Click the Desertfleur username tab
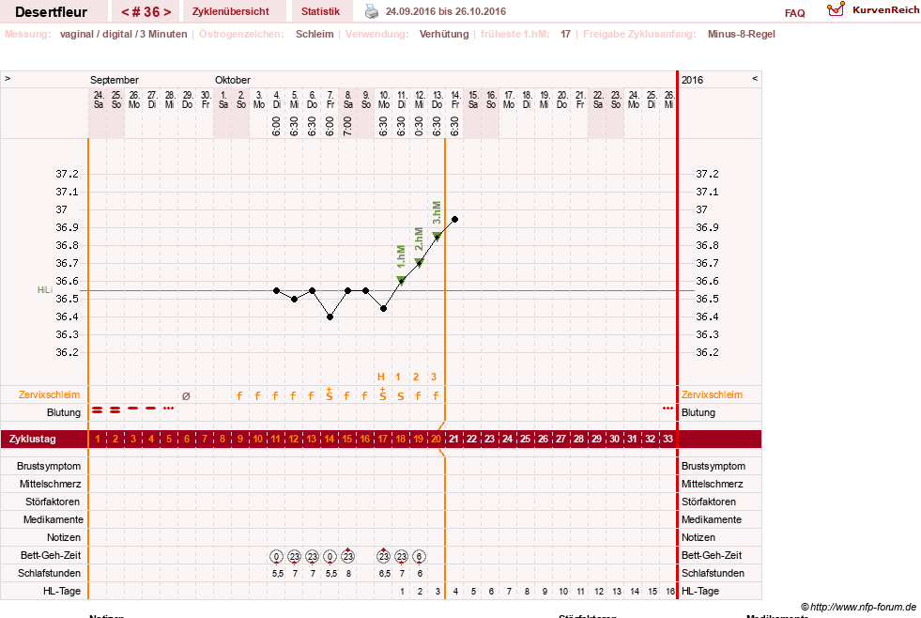The image size is (921, 618). click(x=51, y=12)
